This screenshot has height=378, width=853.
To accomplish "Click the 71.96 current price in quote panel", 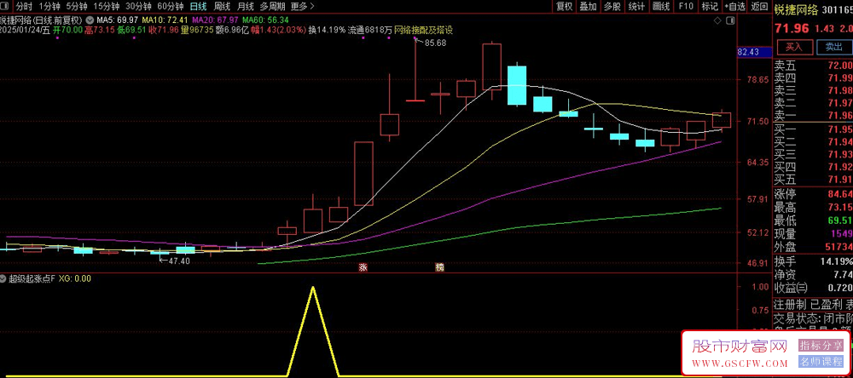I will [x=791, y=28].
